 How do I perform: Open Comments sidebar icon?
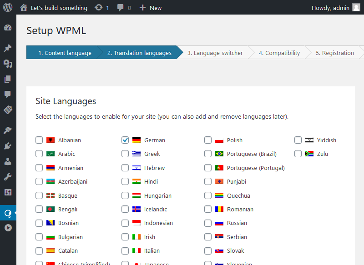[8, 95]
